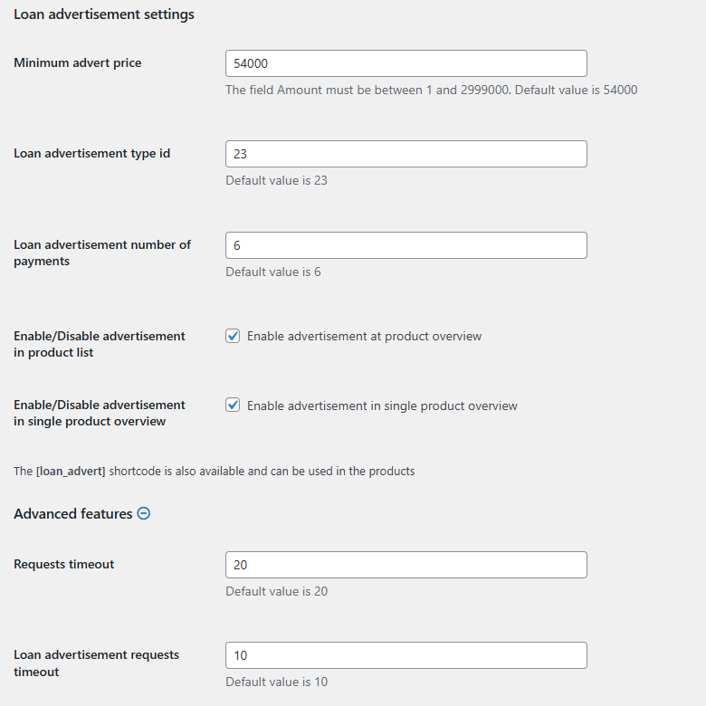706x706 pixels.
Task: Click the 'Requests timeout' row label
Action: 64,564
